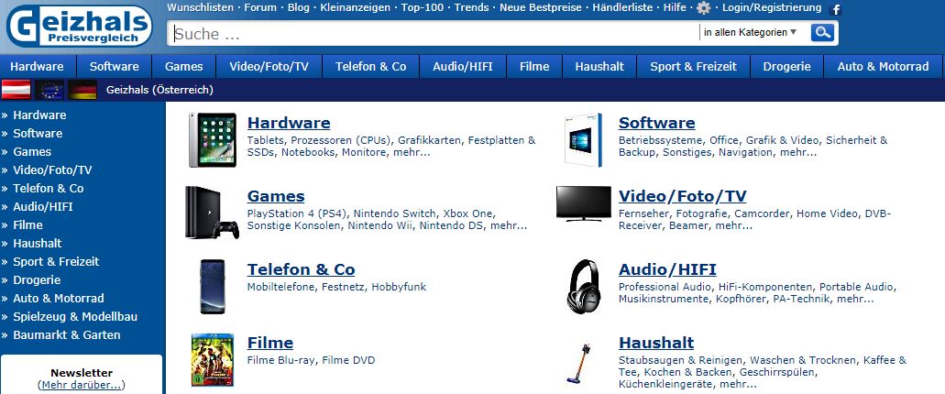Select Spielzeug & Modellbau in sidebar

click(x=75, y=317)
